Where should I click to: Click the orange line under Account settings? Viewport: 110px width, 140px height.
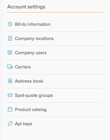pyautogui.click(x=55, y=12)
